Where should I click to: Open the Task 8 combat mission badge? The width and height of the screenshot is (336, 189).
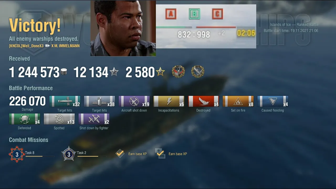click(x=17, y=154)
